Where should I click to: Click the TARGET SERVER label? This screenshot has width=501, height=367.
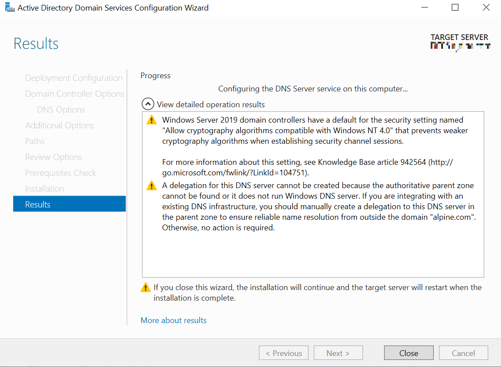click(x=459, y=37)
